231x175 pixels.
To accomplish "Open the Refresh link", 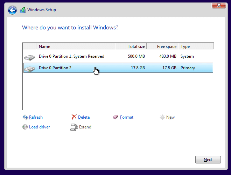I will 36,117.
